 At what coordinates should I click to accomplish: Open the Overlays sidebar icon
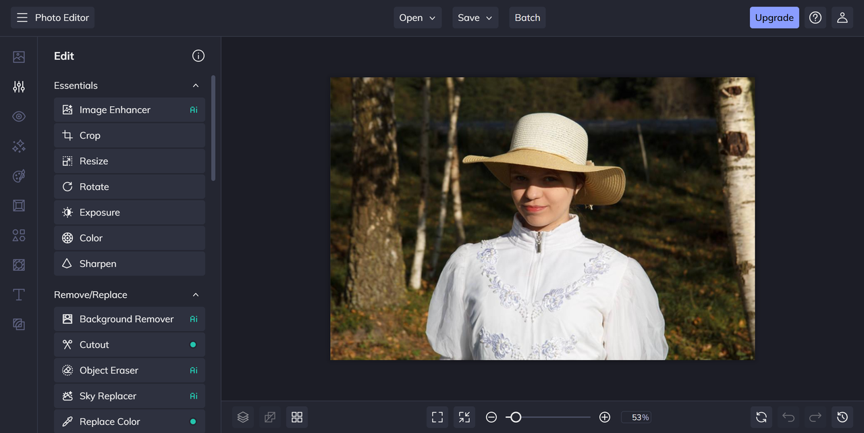click(19, 324)
